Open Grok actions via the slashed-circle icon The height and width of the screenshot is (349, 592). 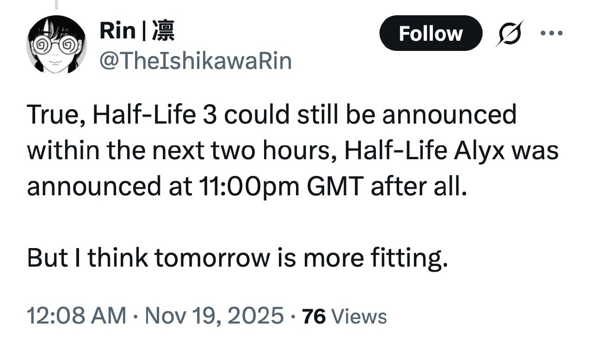510,33
